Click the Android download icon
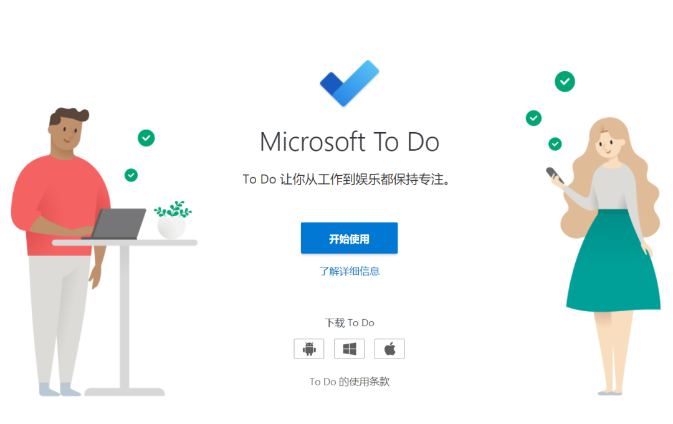The width and height of the screenshot is (673, 424). (x=308, y=349)
